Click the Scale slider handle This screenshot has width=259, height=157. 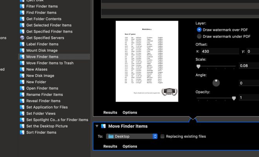(199, 66)
